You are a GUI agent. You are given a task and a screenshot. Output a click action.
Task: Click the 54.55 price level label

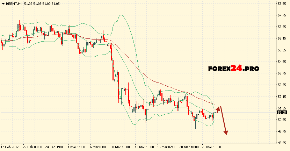click(x=282, y=62)
